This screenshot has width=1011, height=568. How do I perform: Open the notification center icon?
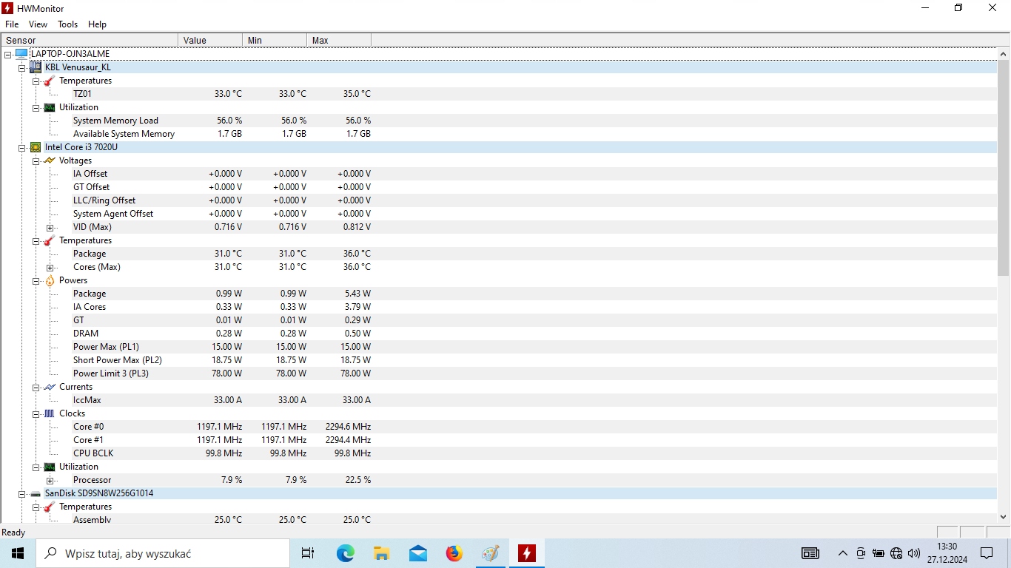pyautogui.click(x=987, y=553)
